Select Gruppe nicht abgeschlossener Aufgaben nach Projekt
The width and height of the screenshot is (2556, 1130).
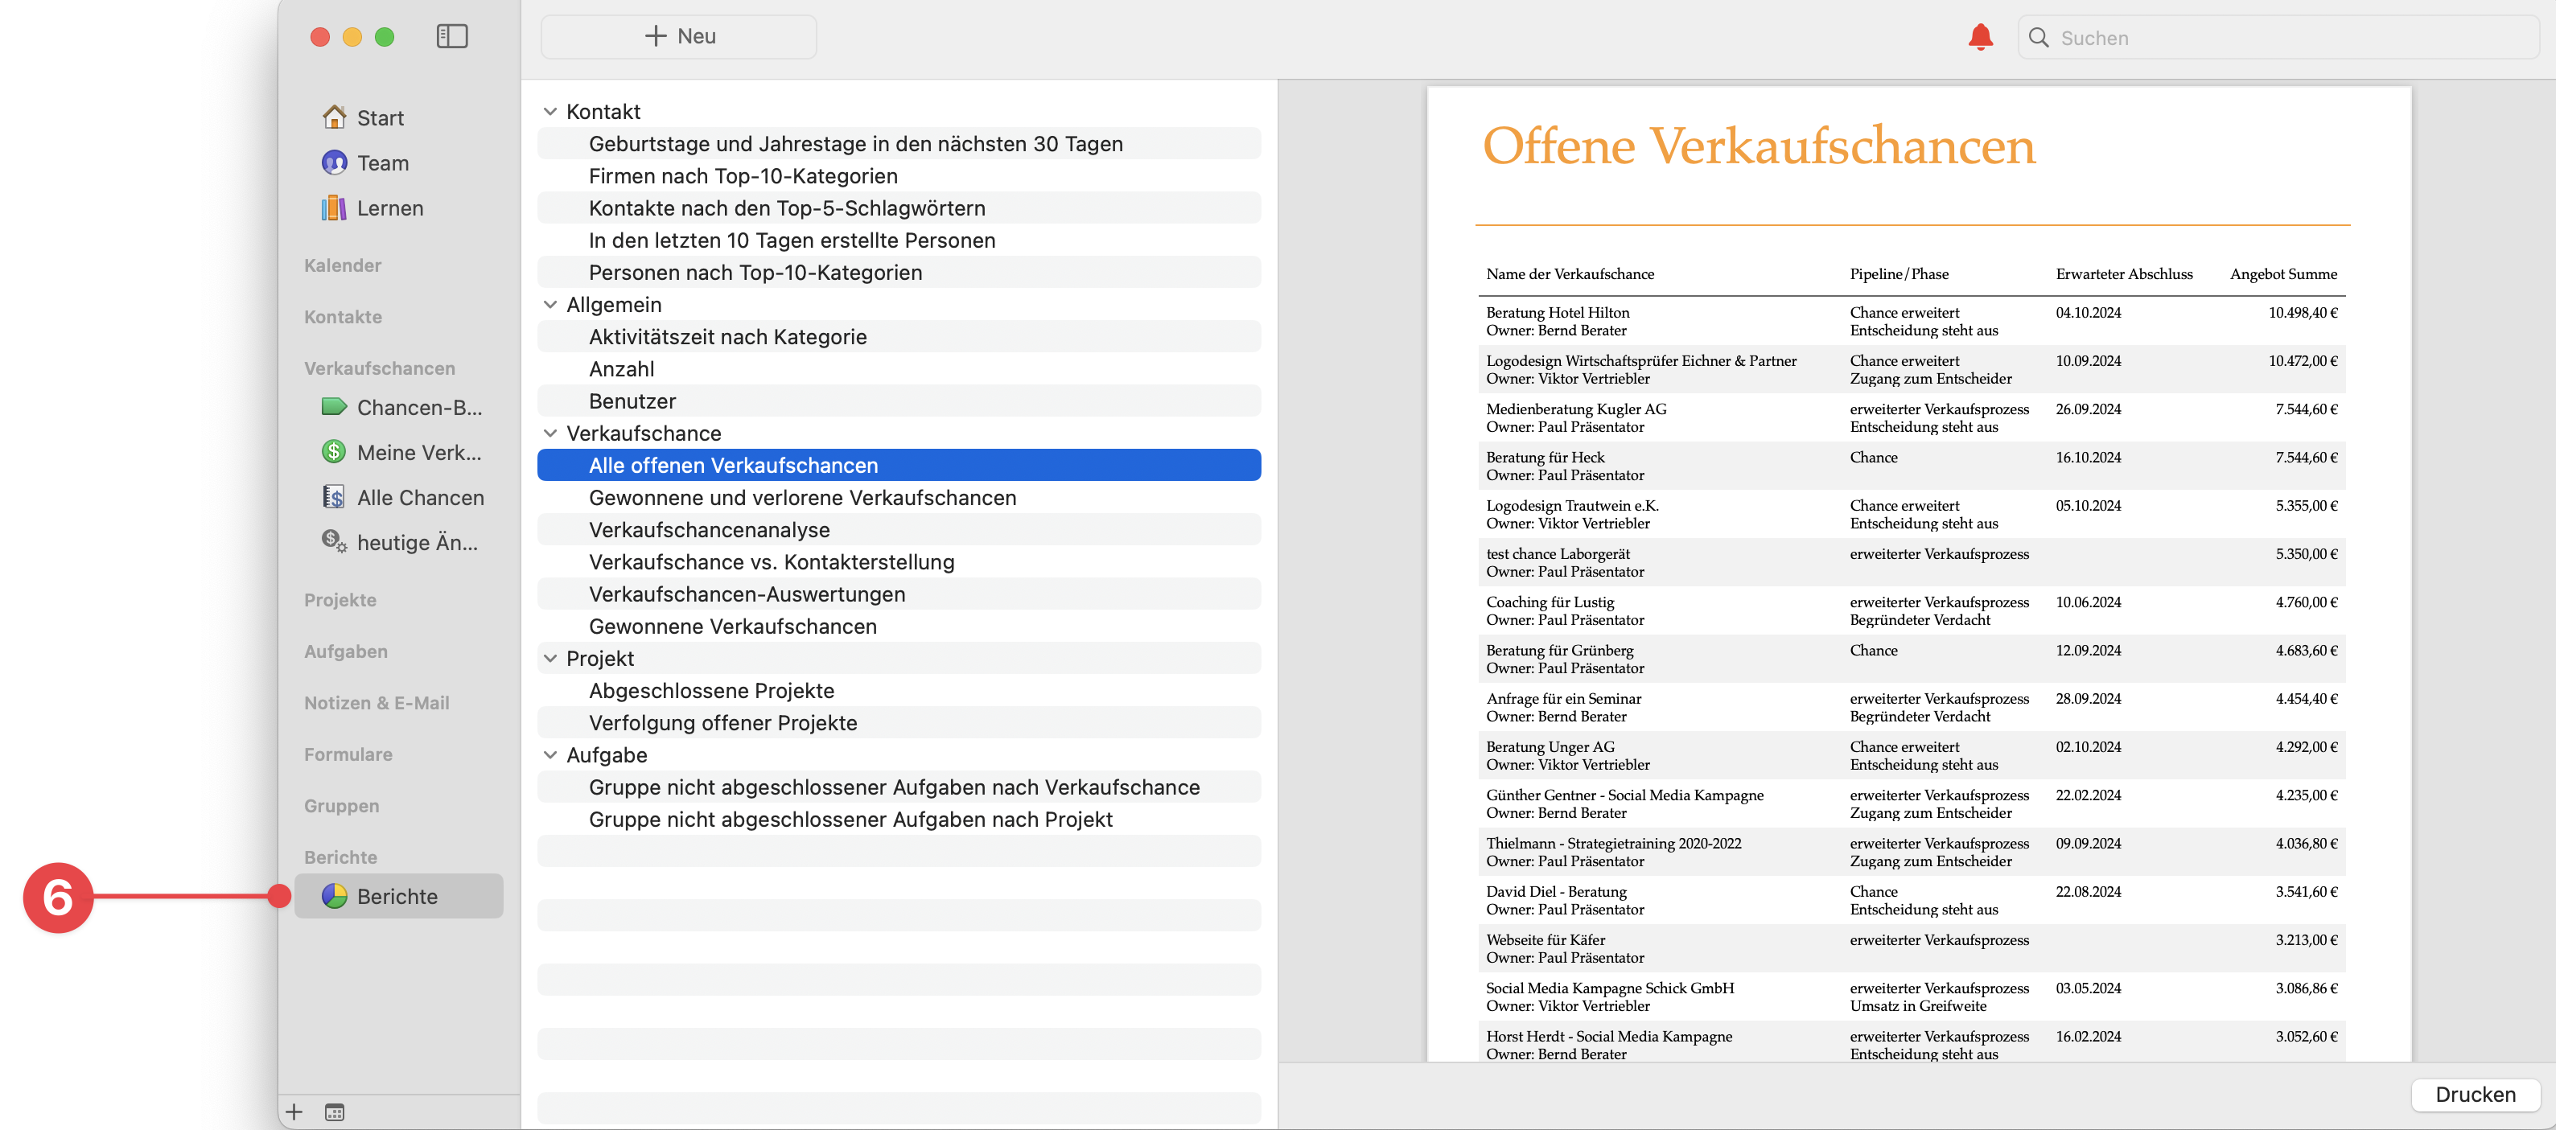899,820
